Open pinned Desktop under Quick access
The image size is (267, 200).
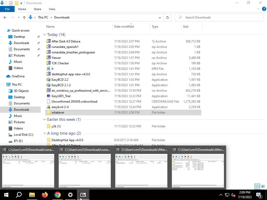19,37
